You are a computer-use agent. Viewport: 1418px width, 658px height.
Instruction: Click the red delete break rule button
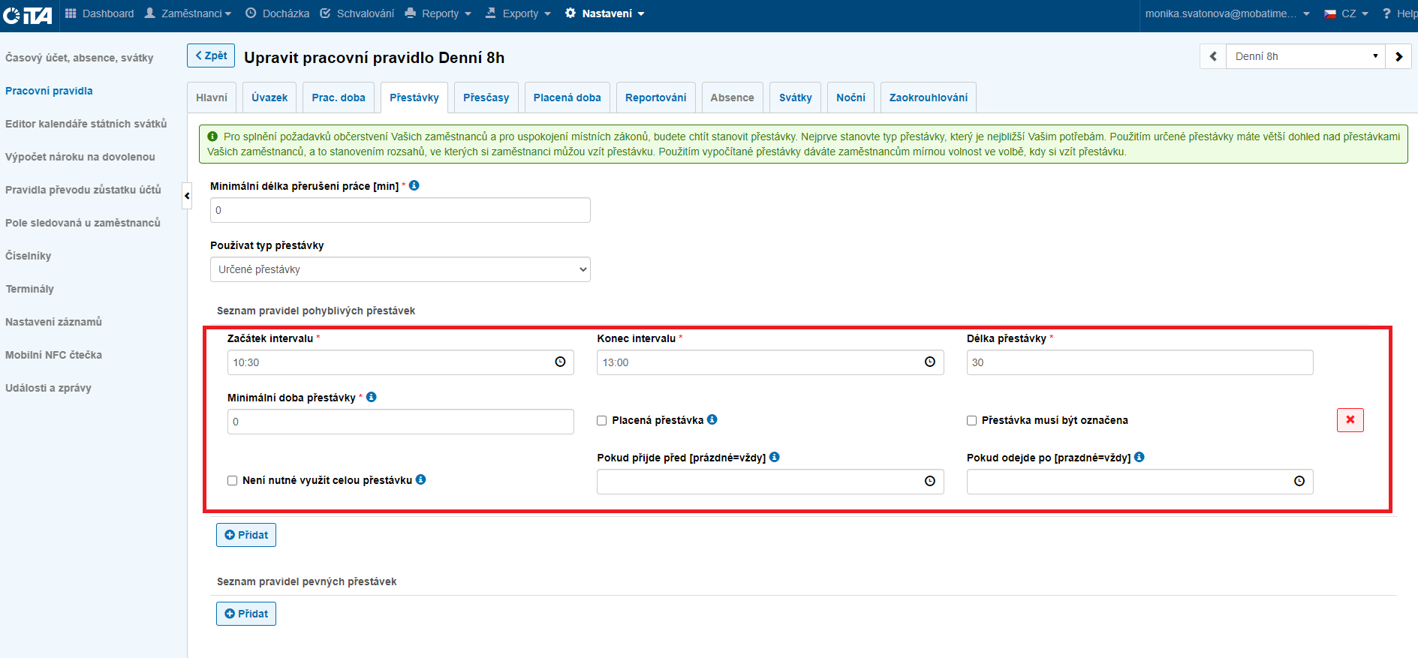1350,420
